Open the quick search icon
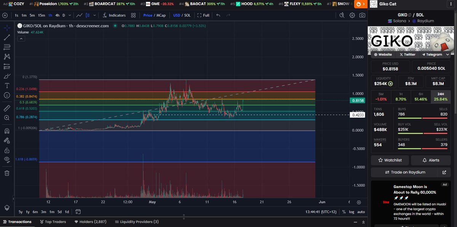The width and height of the screenshot is (457, 227). click(342, 15)
